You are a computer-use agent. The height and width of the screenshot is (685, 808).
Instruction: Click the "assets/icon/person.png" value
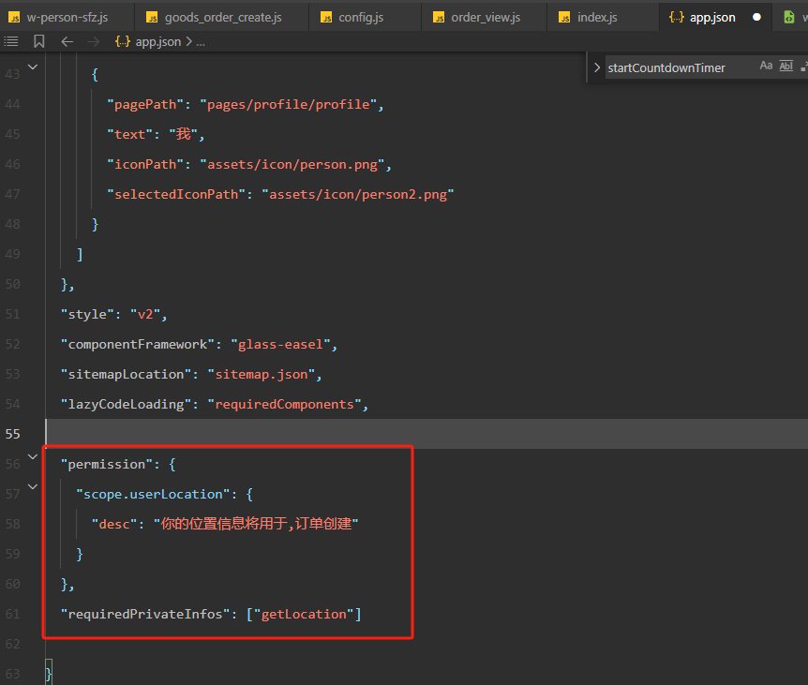click(x=292, y=164)
